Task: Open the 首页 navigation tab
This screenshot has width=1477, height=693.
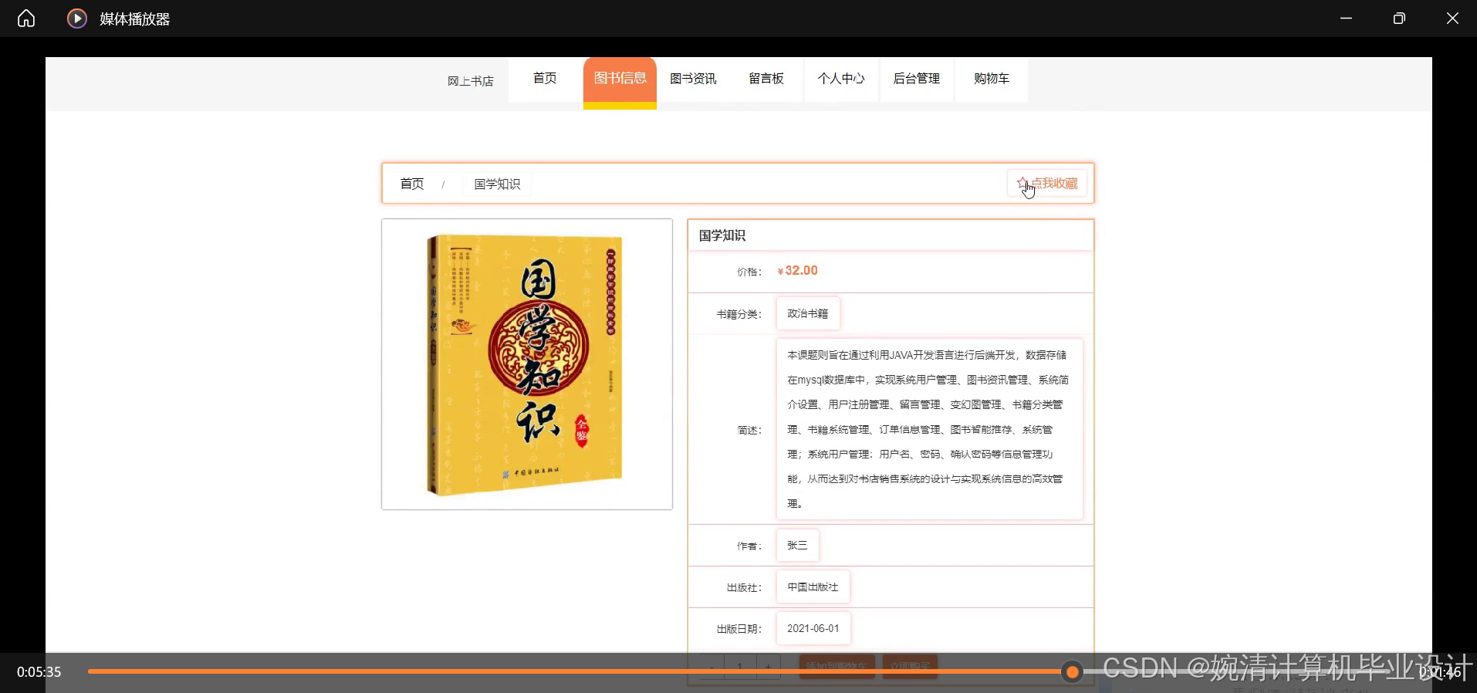Action: (545, 79)
